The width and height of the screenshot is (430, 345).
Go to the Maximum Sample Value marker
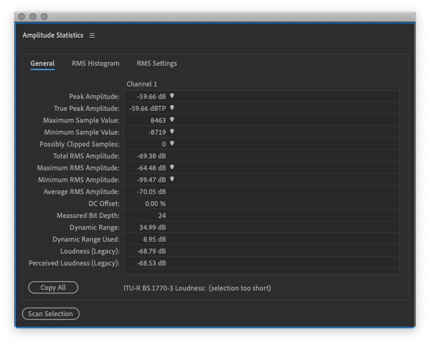click(x=172, y=120)
